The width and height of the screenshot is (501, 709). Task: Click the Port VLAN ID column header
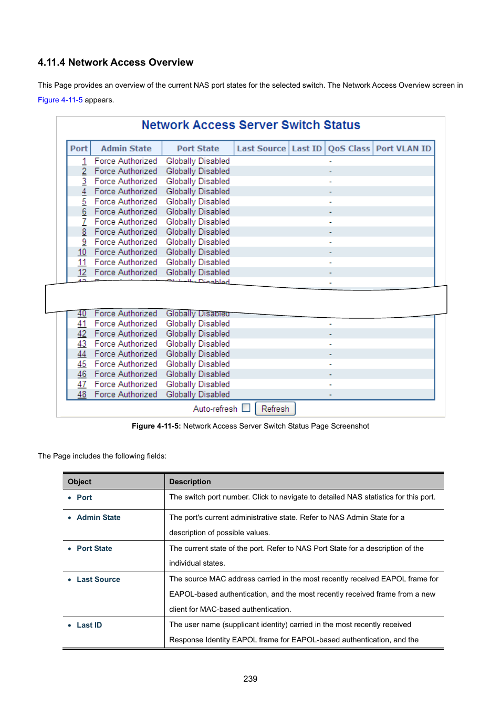click(x=403, y=149)
